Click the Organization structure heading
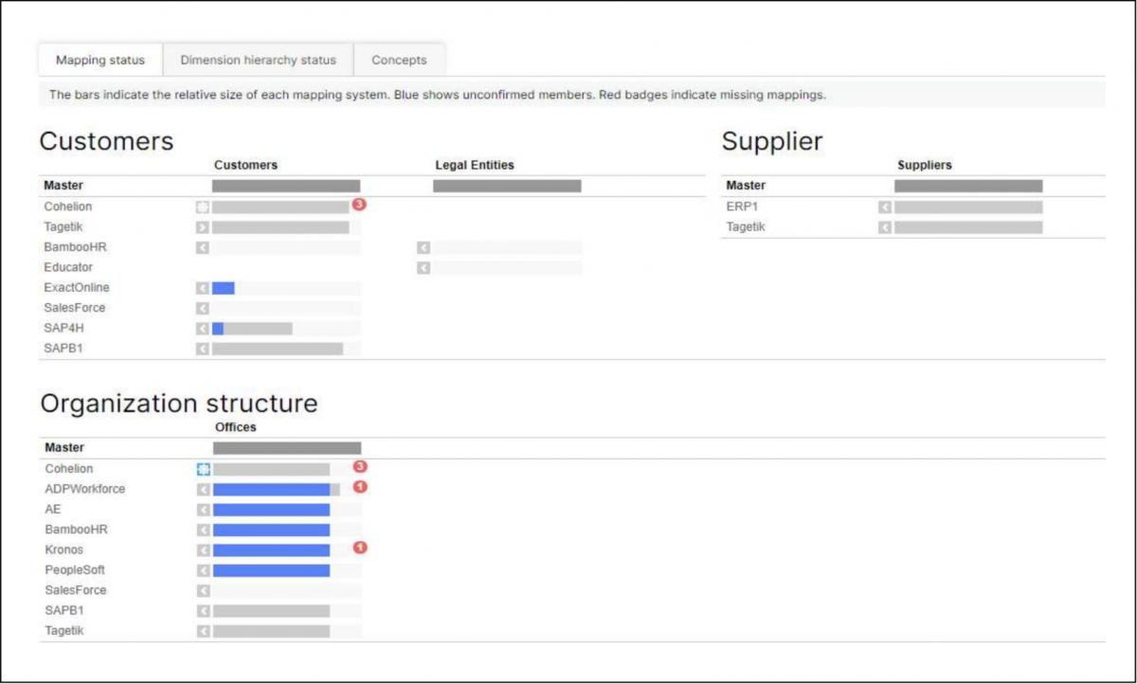1137x684 pixels. pyautogui.click(x=179, y=404)
